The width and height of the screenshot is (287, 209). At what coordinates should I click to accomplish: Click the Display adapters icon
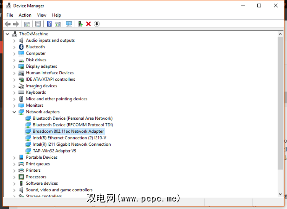pos(21,66)
